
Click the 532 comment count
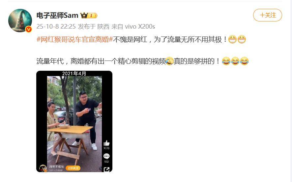(x=106, y=162)
